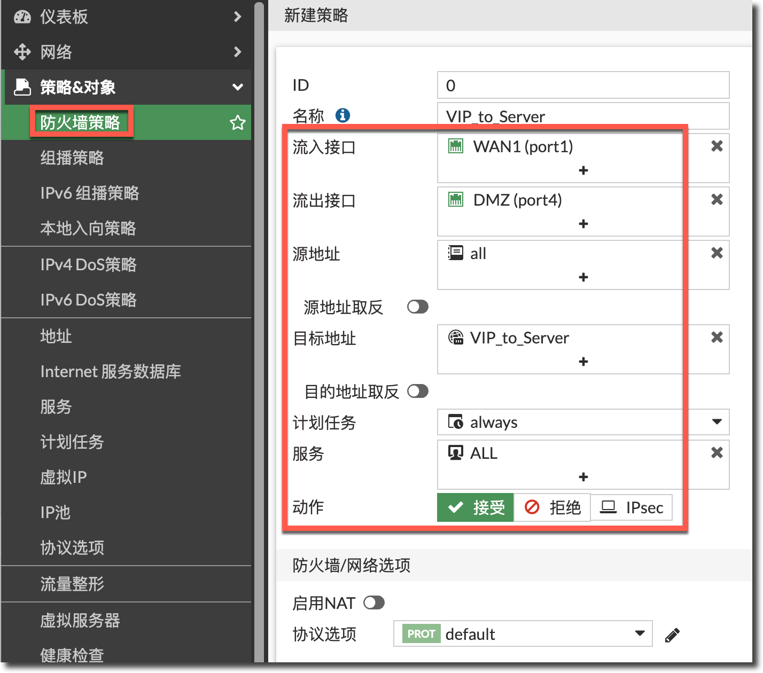Image resolution: width=763 pixels, height=673 pixels.
Task: Click the sidebar vertical scrollbar
Action: pos(259,320)
